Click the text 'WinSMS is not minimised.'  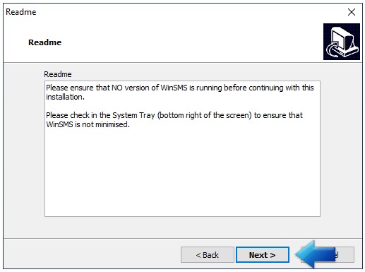[88, 124]
